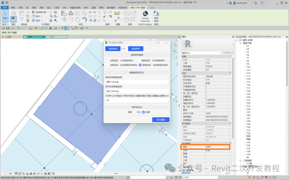Collapse the 楼层平面 tree node
Screen dimensions: 289x180
point(240,43)
